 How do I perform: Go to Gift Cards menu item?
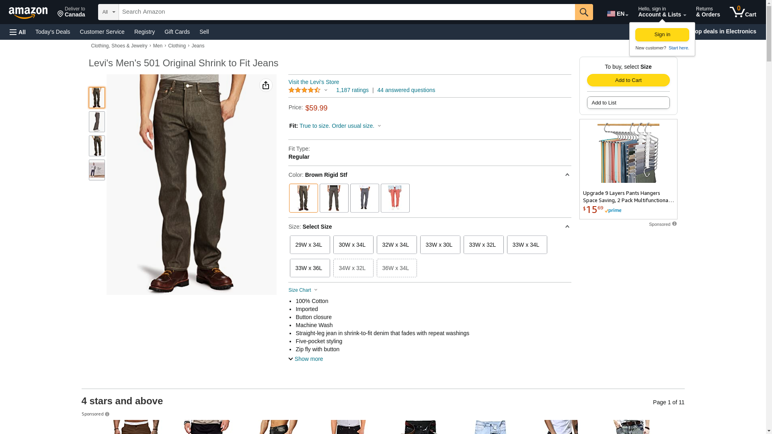tap(177, 32)
